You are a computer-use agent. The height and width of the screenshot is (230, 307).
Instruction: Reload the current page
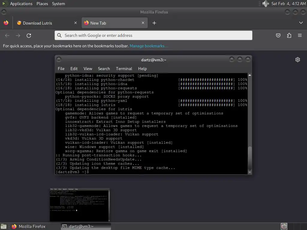click(29, 35)
